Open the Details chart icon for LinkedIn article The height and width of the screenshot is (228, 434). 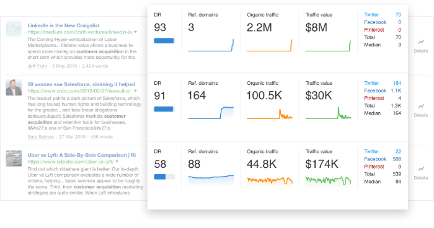pos(421,42)
